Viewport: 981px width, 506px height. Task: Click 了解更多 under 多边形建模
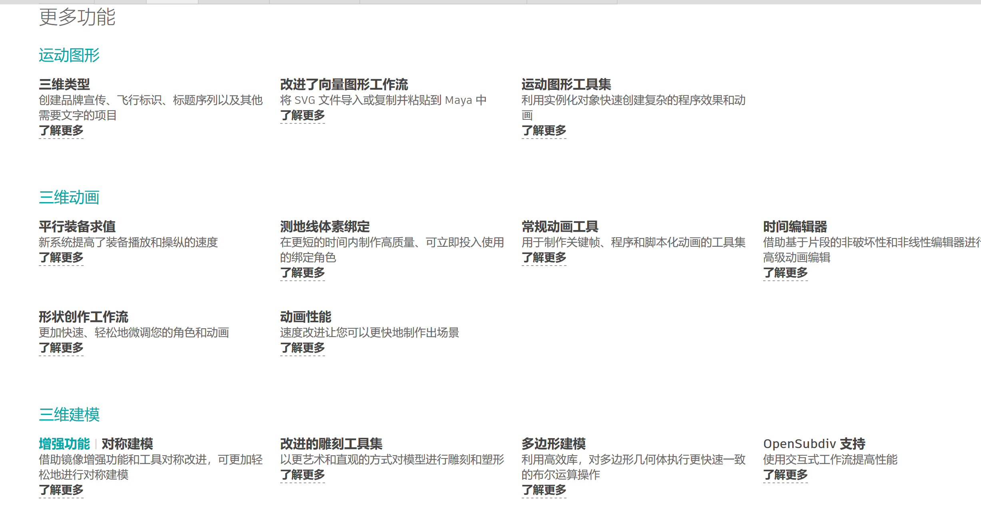pyautogui.click(x=544, y=490)
